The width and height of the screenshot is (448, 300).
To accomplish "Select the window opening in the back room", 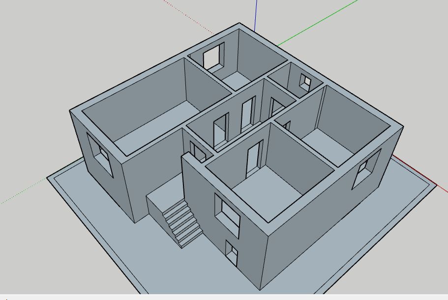I will tap(214, 56).
